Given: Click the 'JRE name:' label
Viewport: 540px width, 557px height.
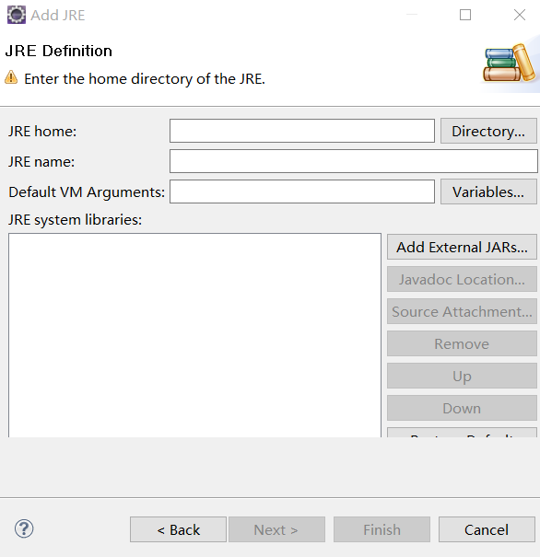Looking at the screenshot, I should point(41,162).
